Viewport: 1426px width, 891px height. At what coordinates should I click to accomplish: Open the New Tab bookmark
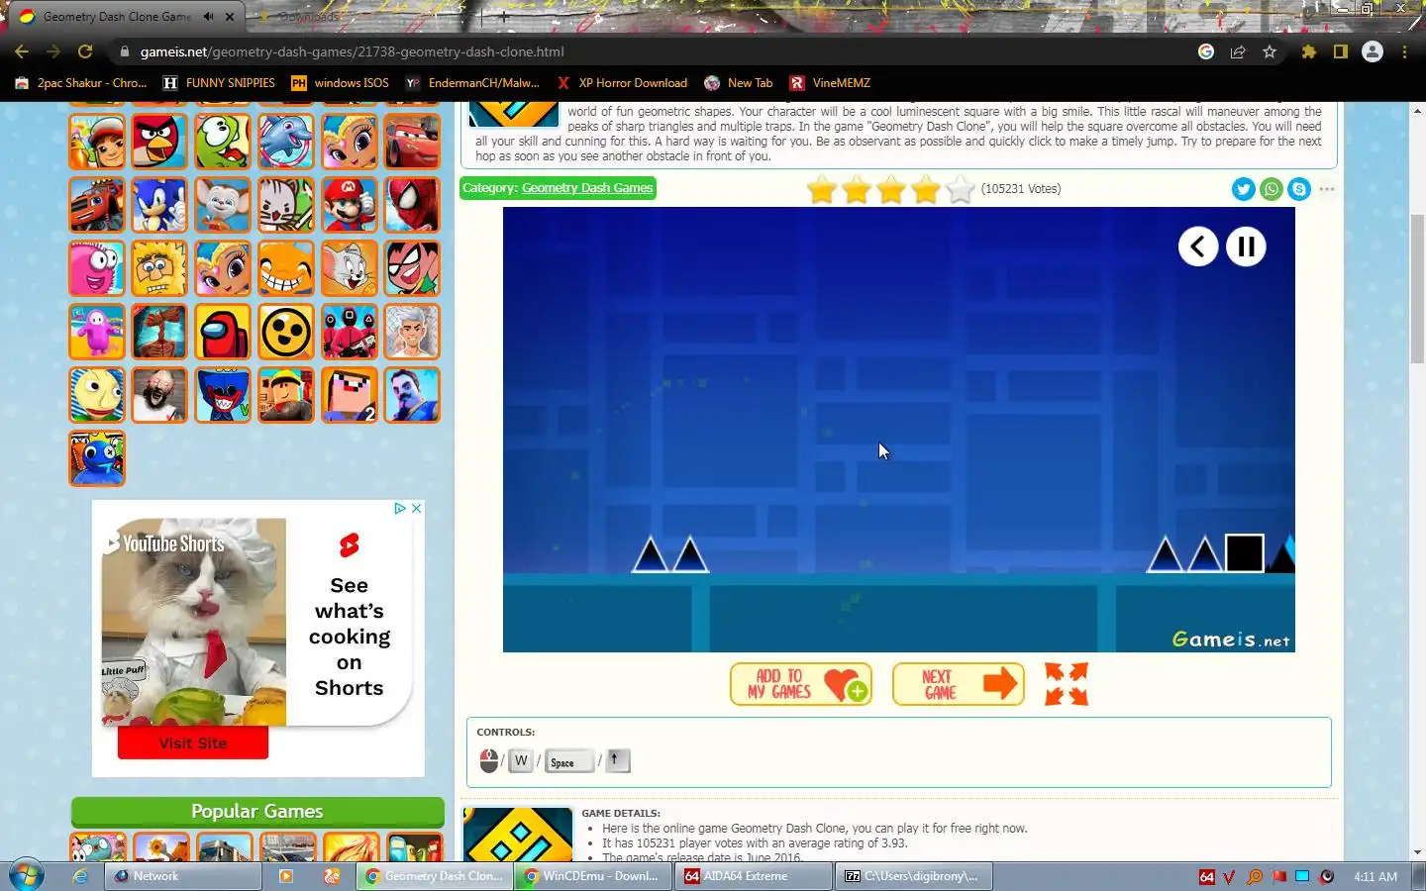pos(739,83)
